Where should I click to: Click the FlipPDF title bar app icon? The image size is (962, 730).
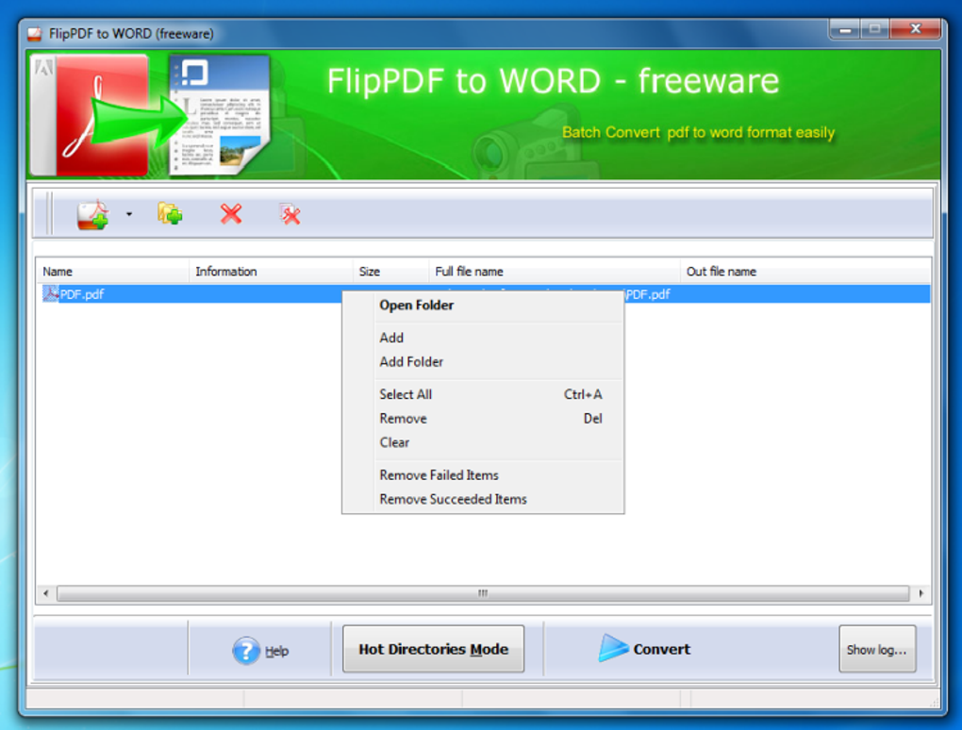pos(35,34)
